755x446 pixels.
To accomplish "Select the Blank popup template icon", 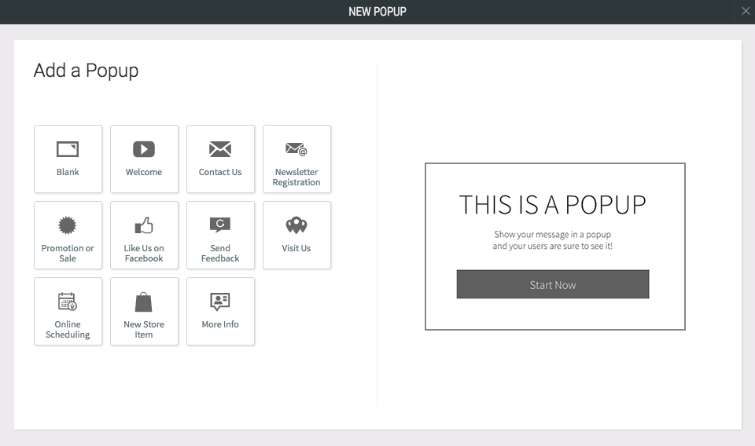I will click(68, 149).
